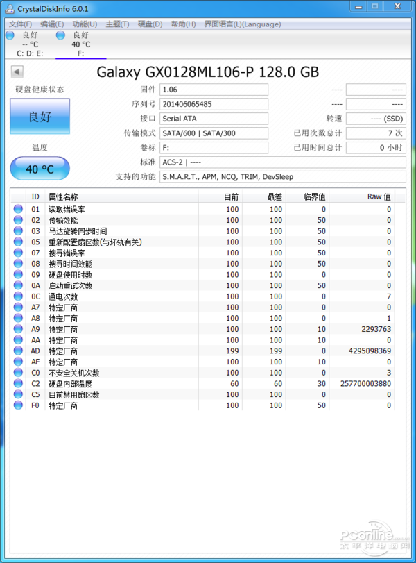Click status icon for attribute A9 row
This screenshot has width=416, height=563.
[x=18, y=329]
